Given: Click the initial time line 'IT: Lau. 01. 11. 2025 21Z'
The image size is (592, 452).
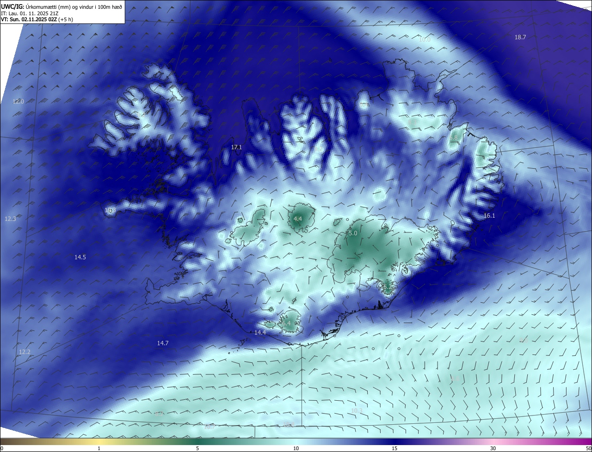Looking at the screenshot, I should pyautogui.click(x=29, y=13).
